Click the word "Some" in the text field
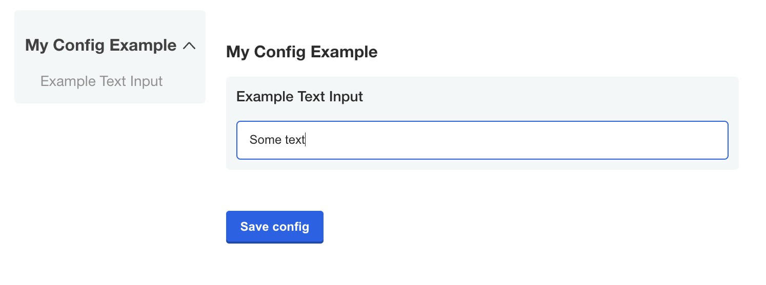Image resolution: width=766 pixels, height=285 pixels. (x=262, y=140)
